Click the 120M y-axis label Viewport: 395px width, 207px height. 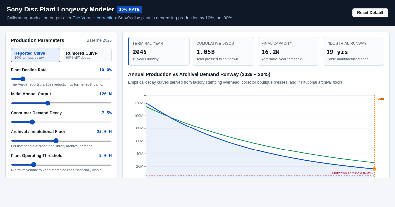(139, 103)
